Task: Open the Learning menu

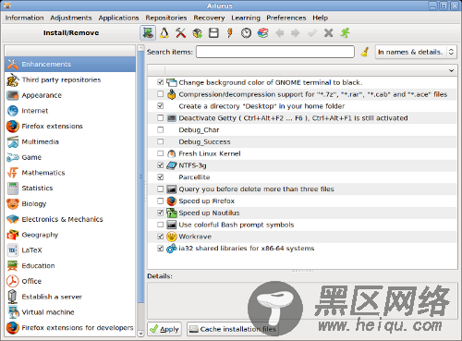Action: [246, 18]
